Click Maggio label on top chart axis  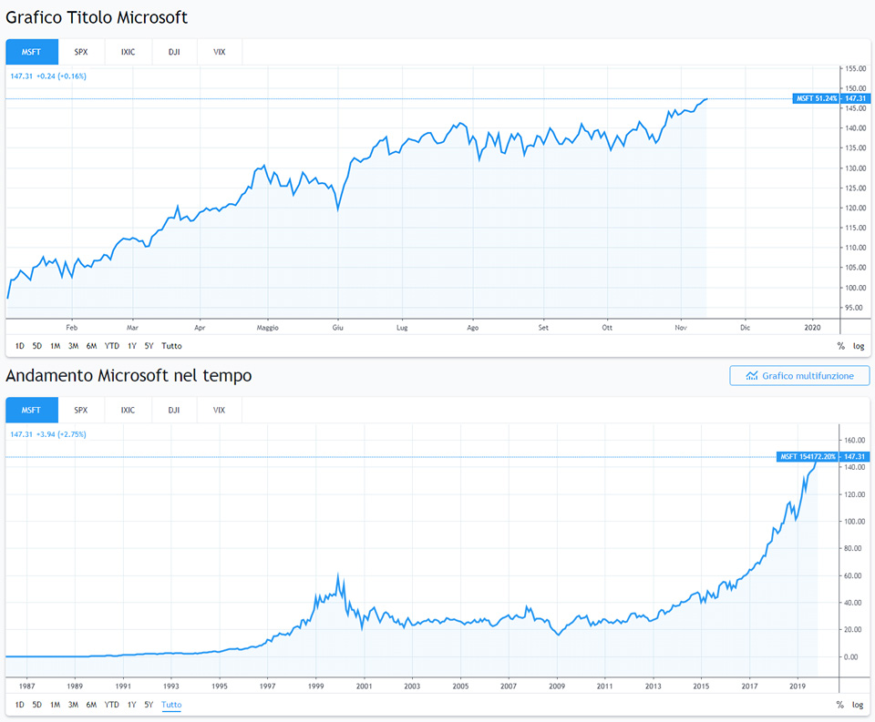coord(268,328)
